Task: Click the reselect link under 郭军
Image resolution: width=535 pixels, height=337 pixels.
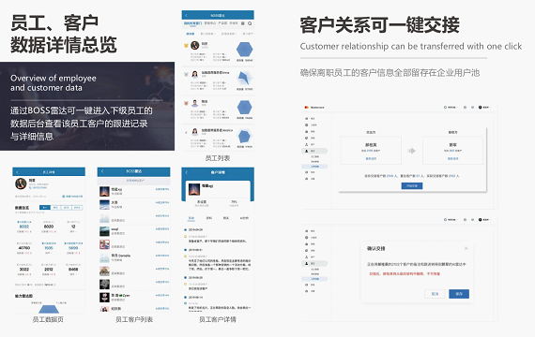Action: pyautogui.click(x=452, y=158)
